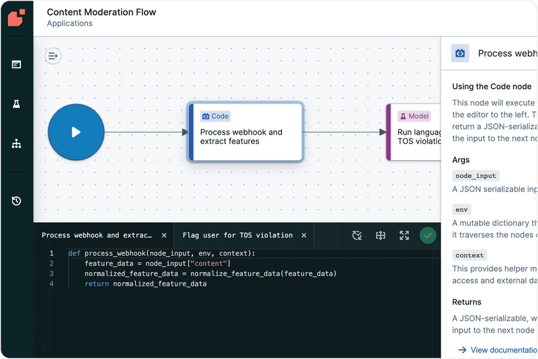Click the 'Content Moderation Flow' title
Viewport: 538px width, 359px height.
coord(101,12)
